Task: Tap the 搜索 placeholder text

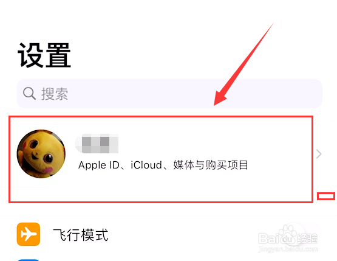Action: (55, 94)
